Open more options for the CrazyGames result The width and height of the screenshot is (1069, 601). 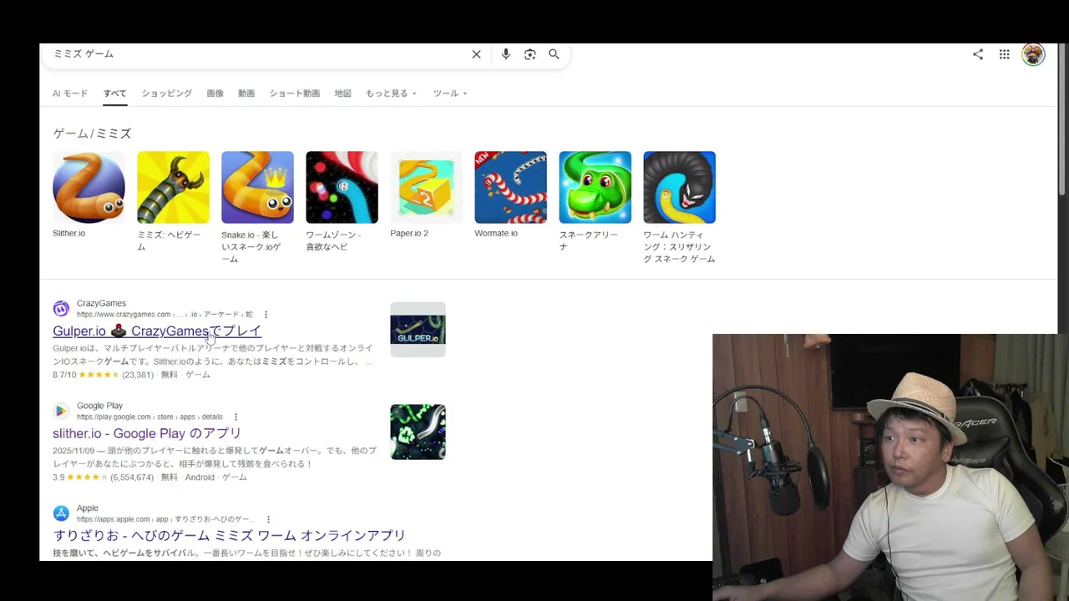[266, 315]
